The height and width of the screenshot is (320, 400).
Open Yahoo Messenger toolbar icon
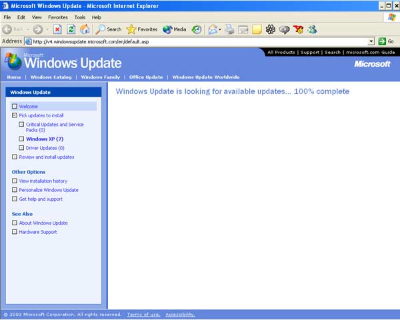(298, 29)
